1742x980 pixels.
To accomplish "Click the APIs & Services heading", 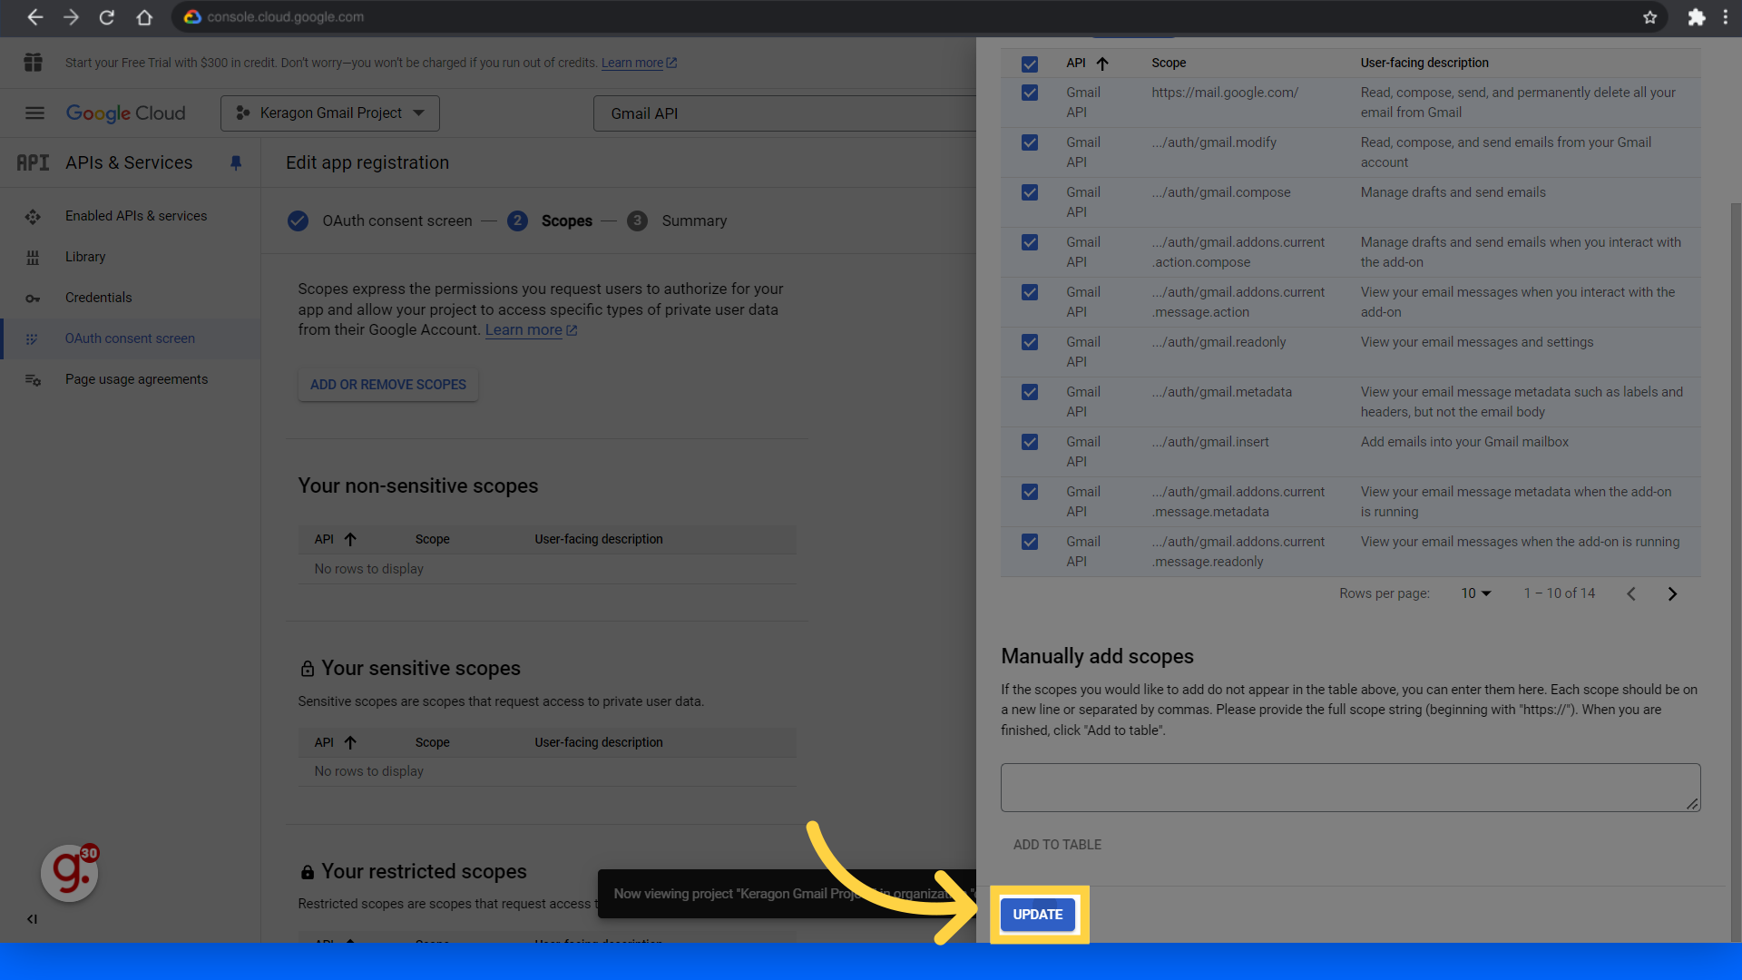I will click(129, 162).
